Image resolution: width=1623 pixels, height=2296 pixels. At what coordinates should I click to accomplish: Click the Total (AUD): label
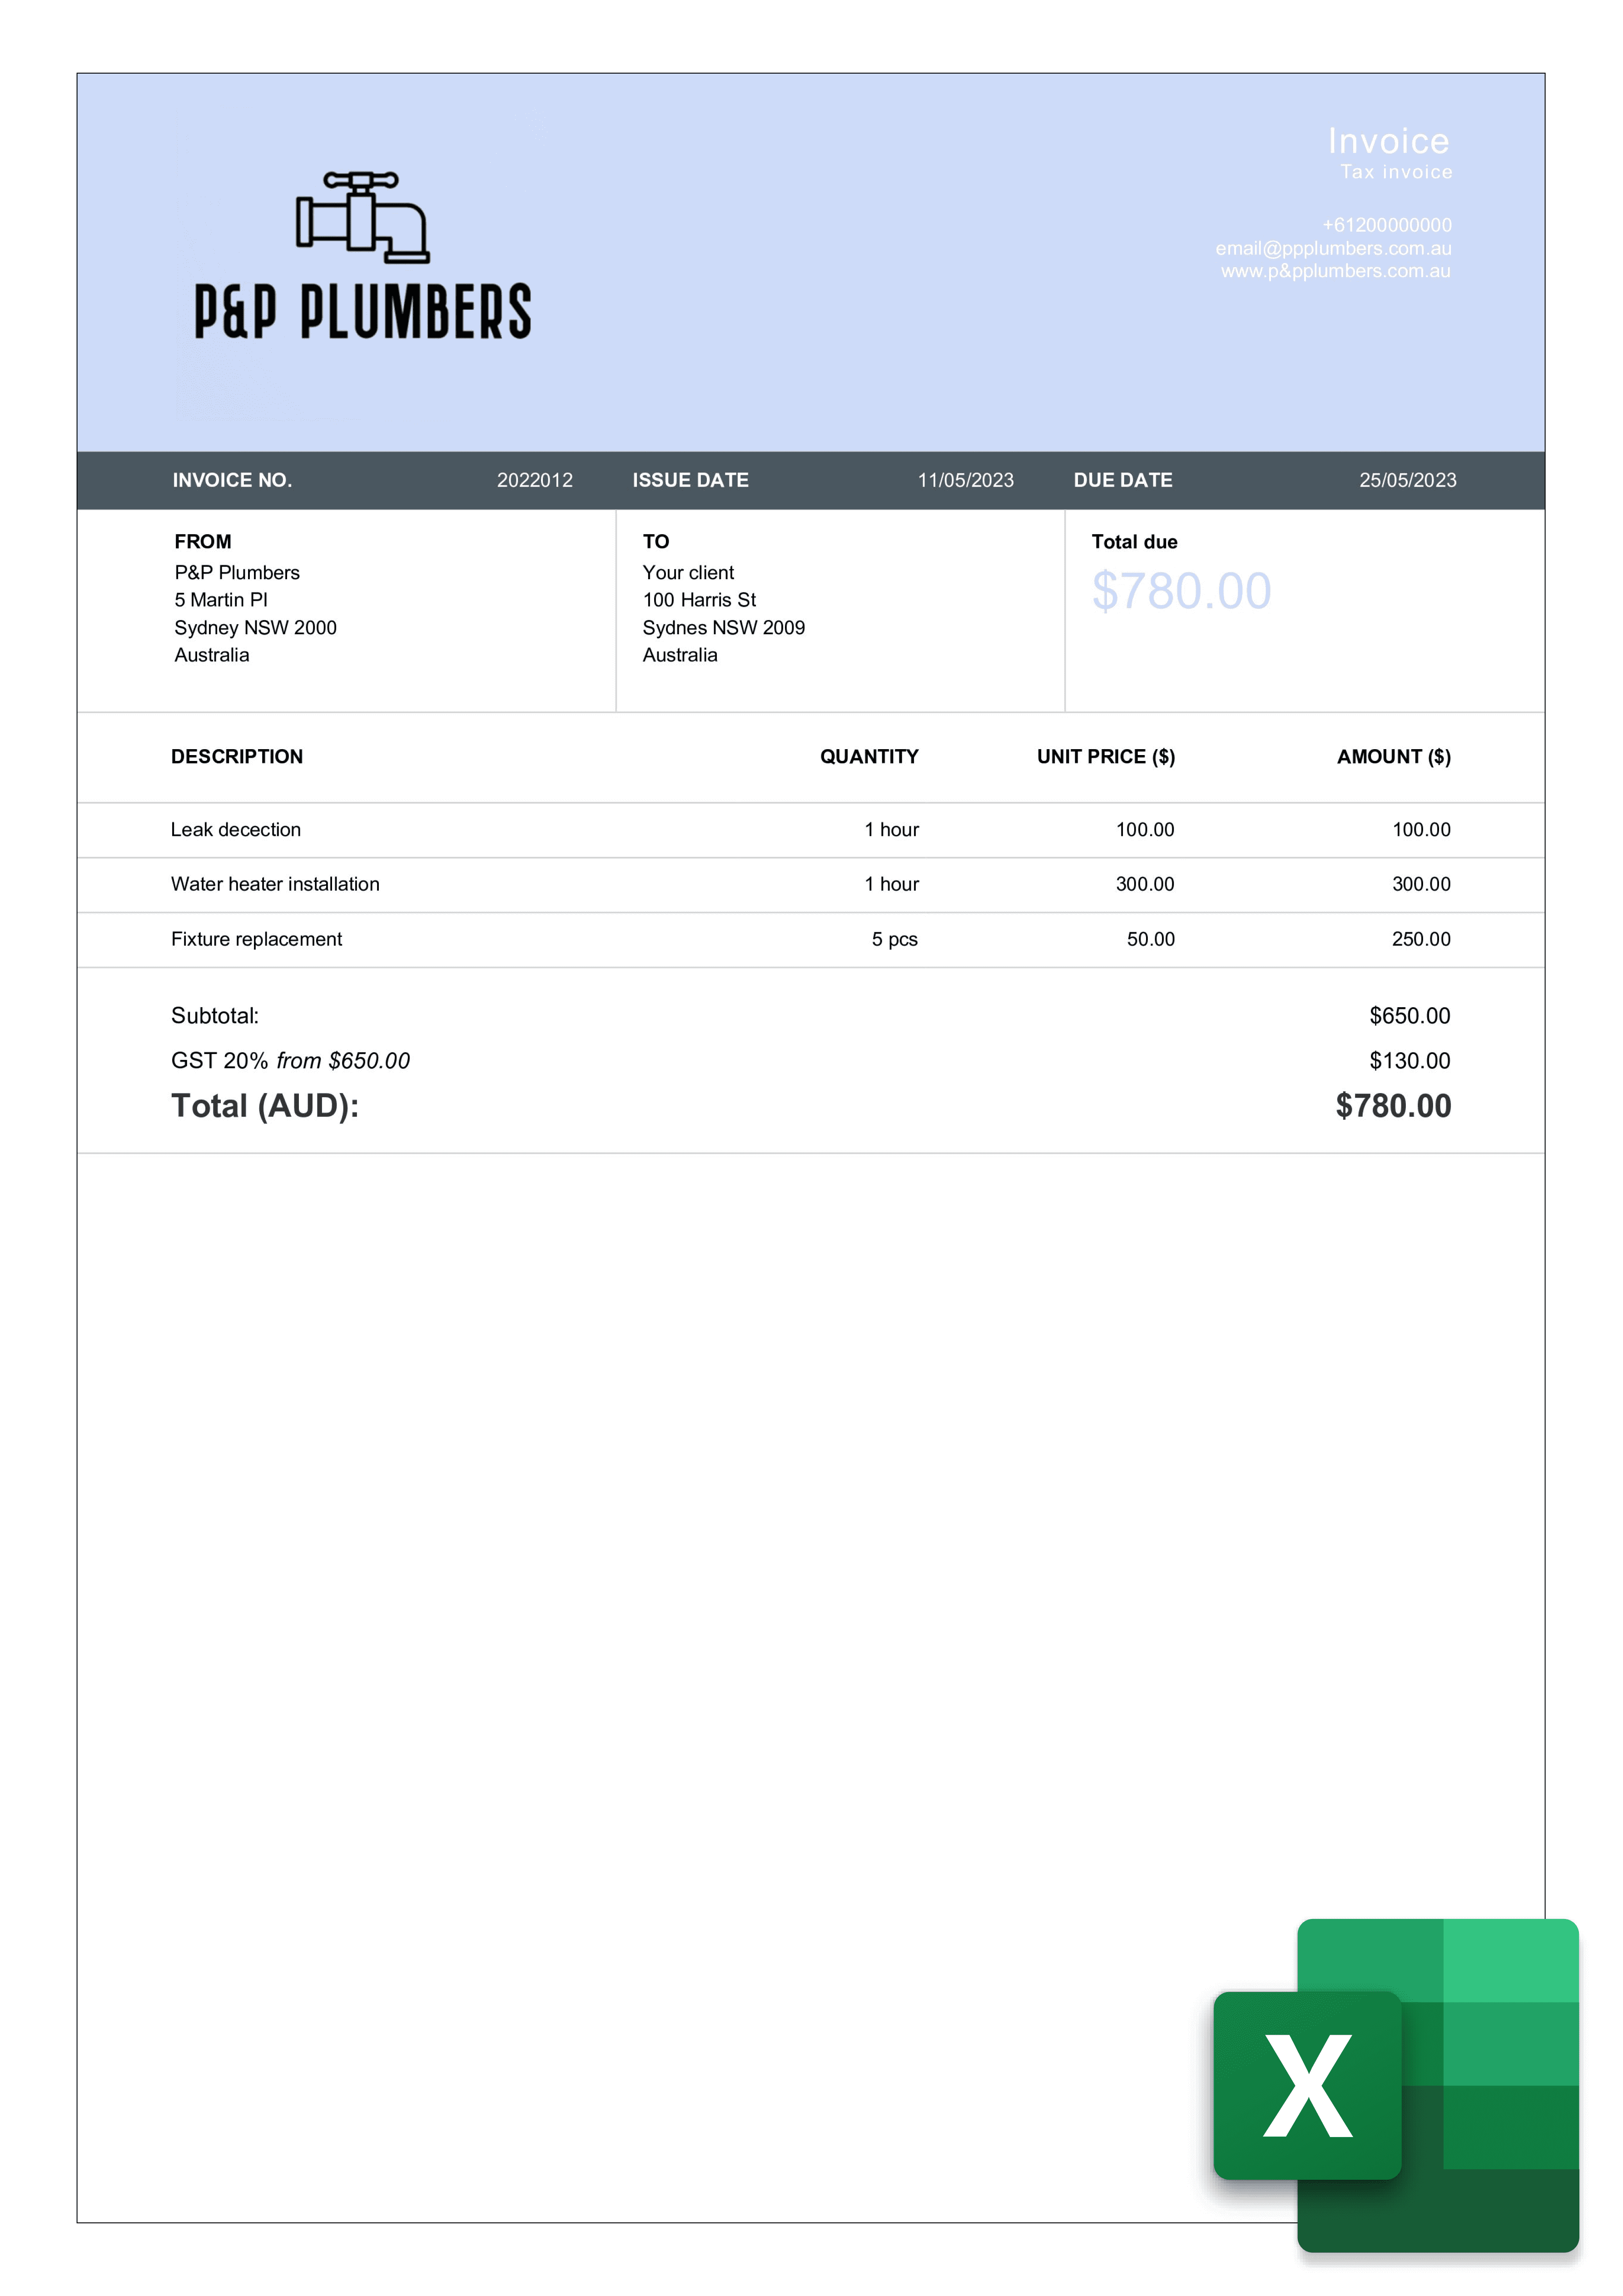click(265, 1106)
